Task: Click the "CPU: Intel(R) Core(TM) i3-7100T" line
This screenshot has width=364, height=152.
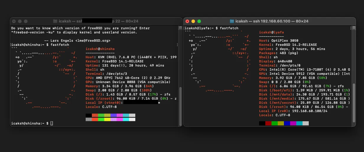Action: tap(305, 69)
